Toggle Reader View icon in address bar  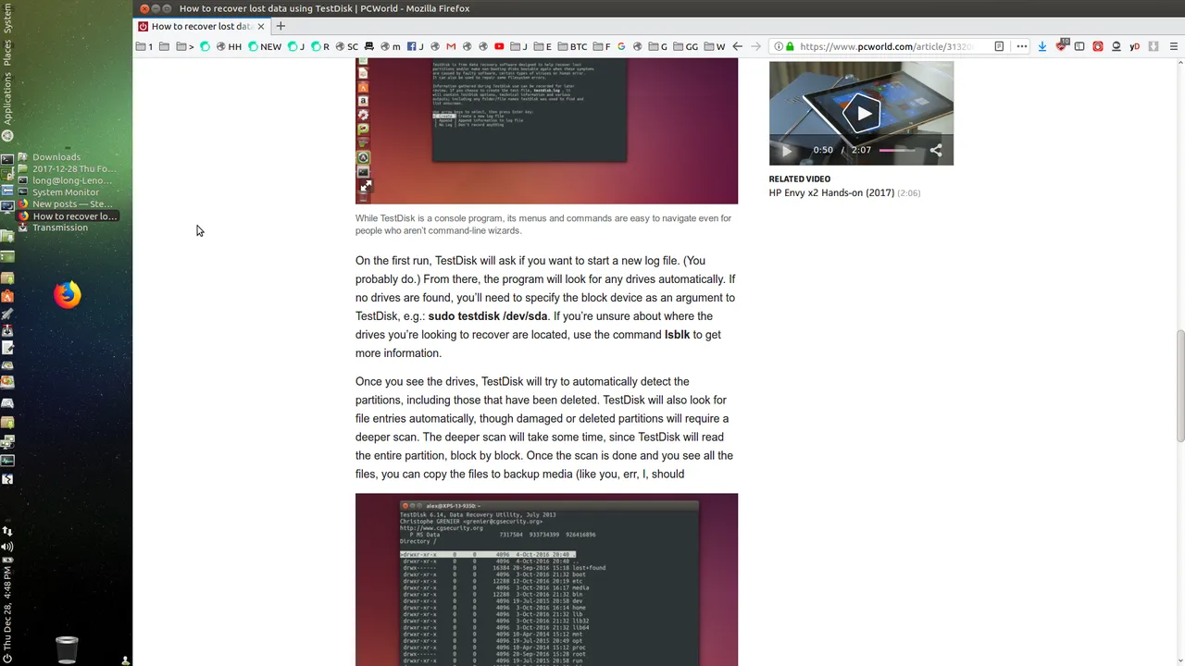point(999,46)
